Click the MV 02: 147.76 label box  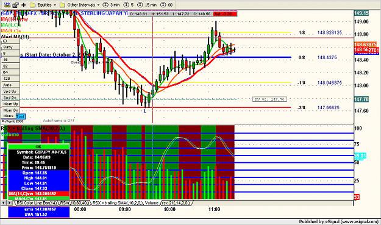click(269, 99)
